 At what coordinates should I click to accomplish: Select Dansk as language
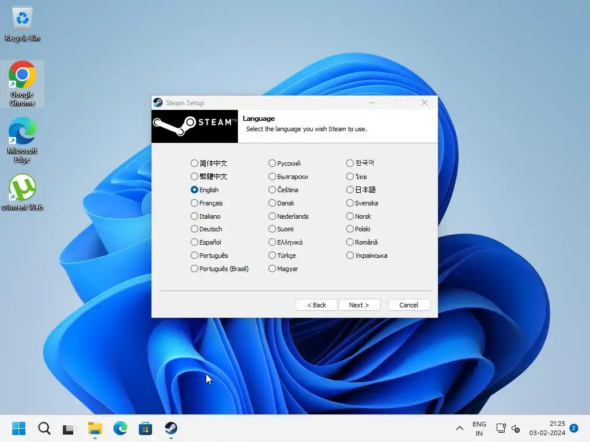coord(281,203)
